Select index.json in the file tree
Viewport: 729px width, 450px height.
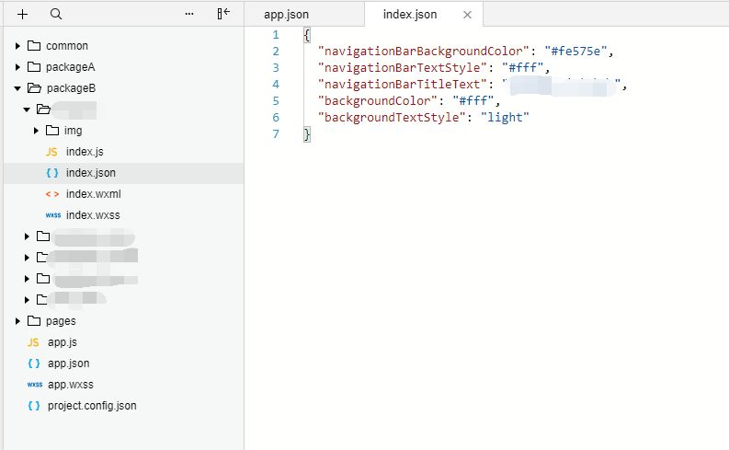[91, 173]
